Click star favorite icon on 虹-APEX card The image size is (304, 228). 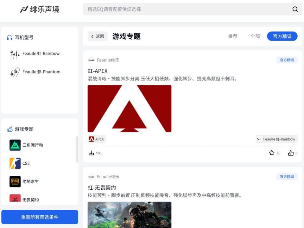(272, 153)
